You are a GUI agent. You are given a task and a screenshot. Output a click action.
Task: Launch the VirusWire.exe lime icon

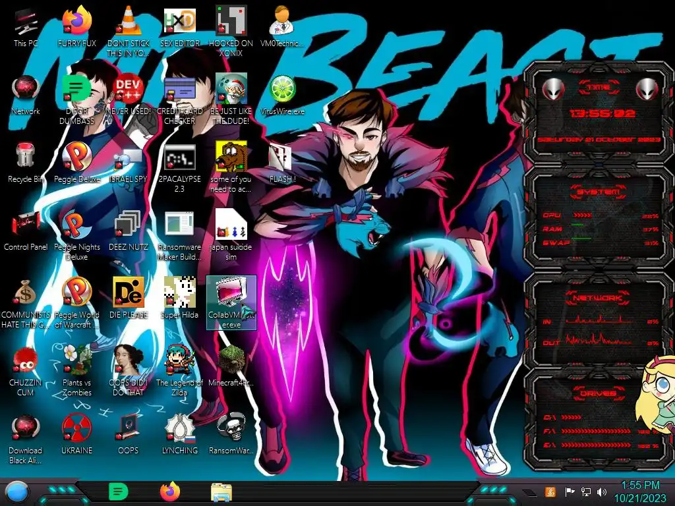click(x=282, y=95)
